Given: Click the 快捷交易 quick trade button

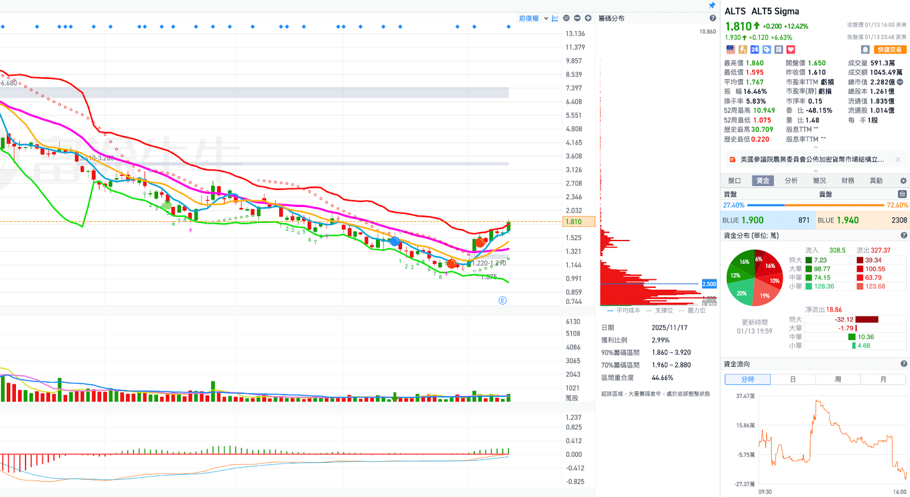Looking at the screenshot, I should 890,49.
